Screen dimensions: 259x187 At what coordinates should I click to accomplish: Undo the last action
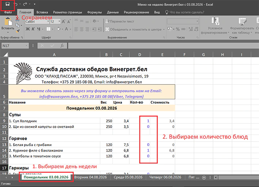tap(16, 4)
